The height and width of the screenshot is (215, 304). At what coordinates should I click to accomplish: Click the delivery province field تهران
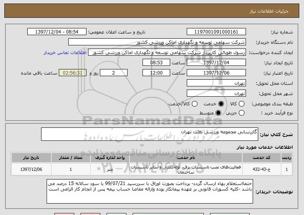tap(216, 83)
